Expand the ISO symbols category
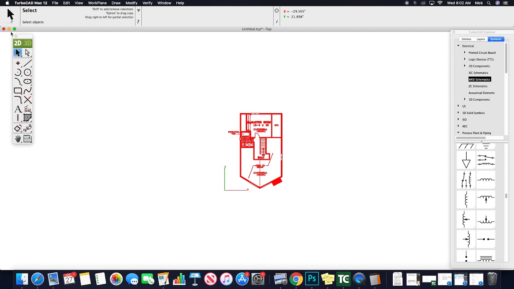Viewport: 514px width, 289px height. pos(458,120)
